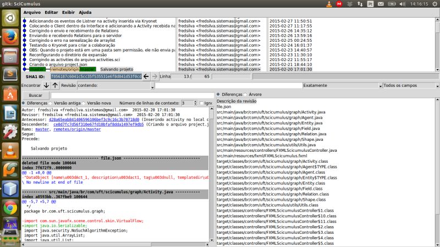Screen dimensions: 440x247
Task: Click the search text field beside Buscar
Action: point(133,95)
